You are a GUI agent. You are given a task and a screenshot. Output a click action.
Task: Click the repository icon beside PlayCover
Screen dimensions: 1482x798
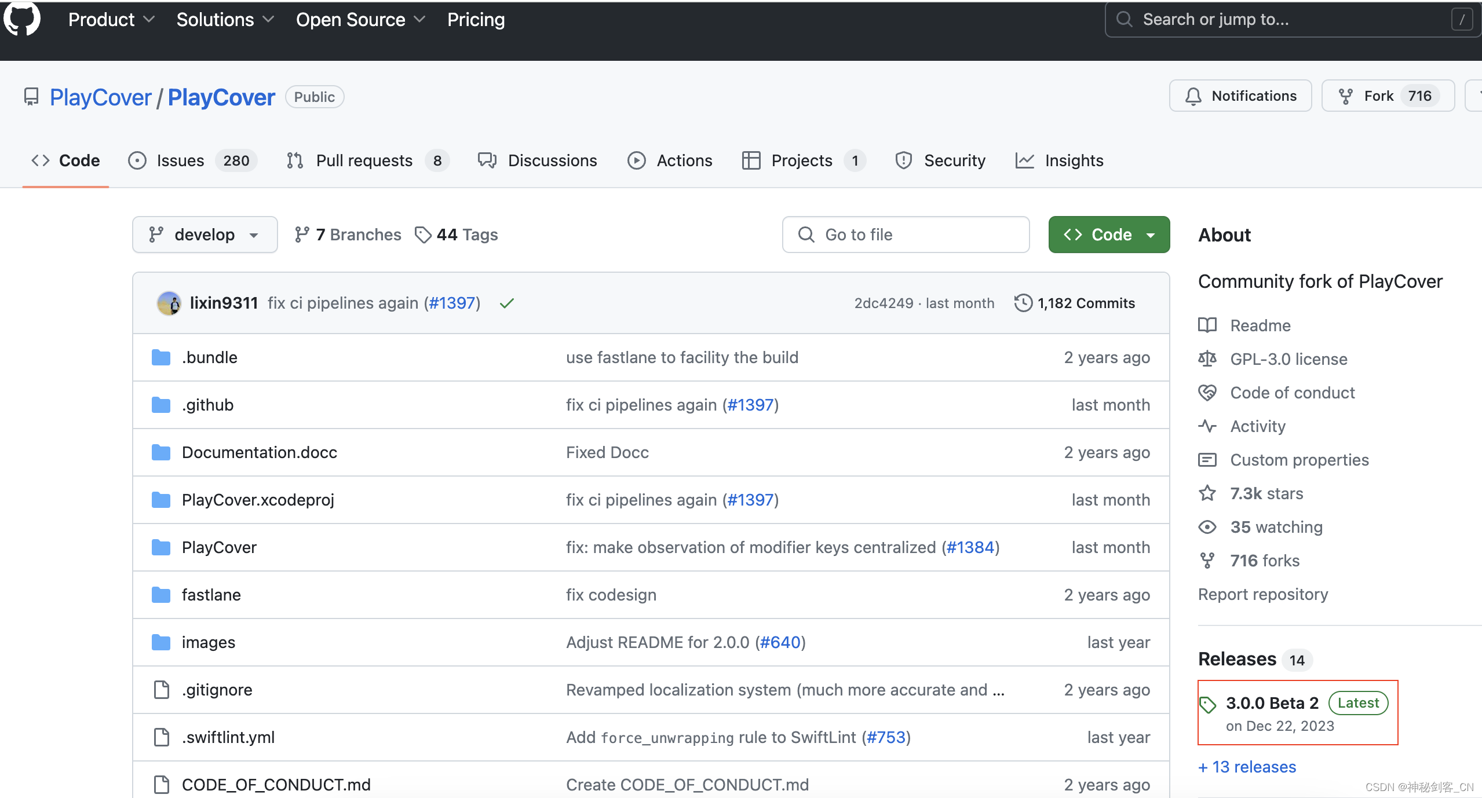tap(31, 97)
